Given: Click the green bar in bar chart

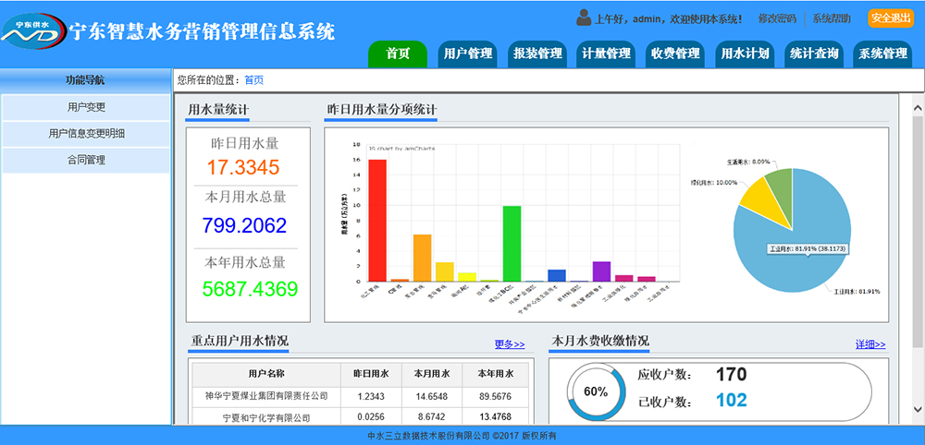Looking at the screenshot, I should 512,243.
